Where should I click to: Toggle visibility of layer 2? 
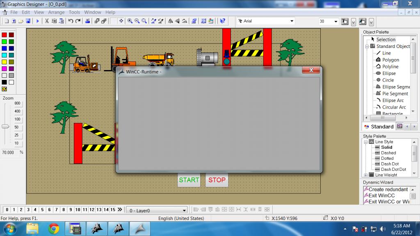[21, 210]
